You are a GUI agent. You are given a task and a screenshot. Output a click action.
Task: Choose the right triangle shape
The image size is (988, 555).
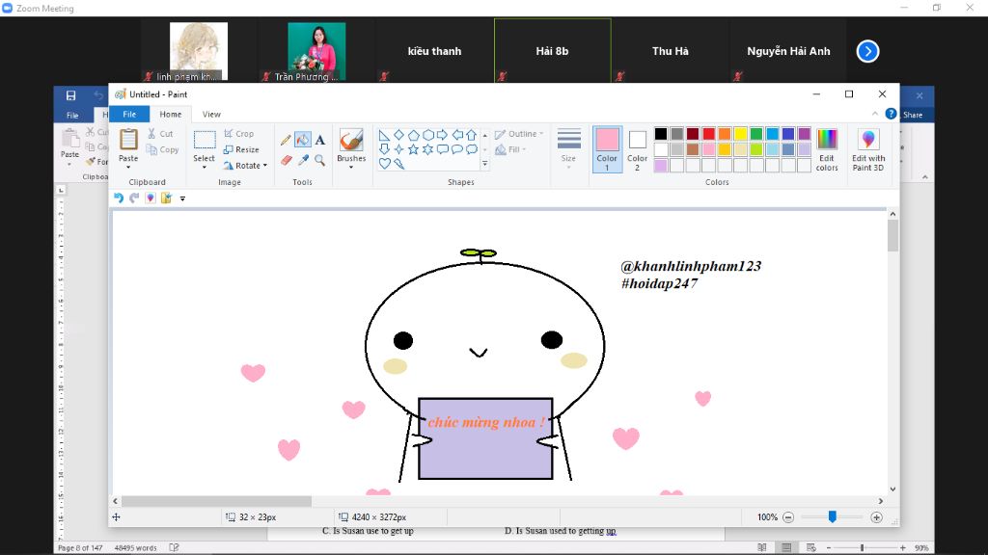pos(384,135)
